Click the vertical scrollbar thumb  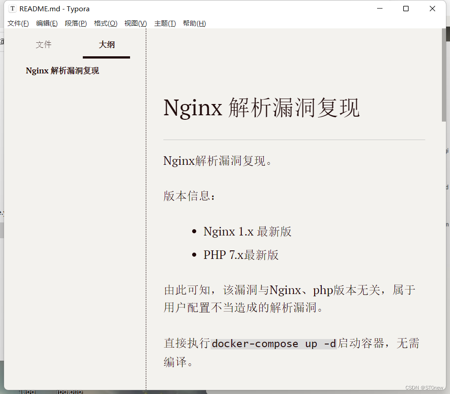pyautogui.click(x=444, y=75)
